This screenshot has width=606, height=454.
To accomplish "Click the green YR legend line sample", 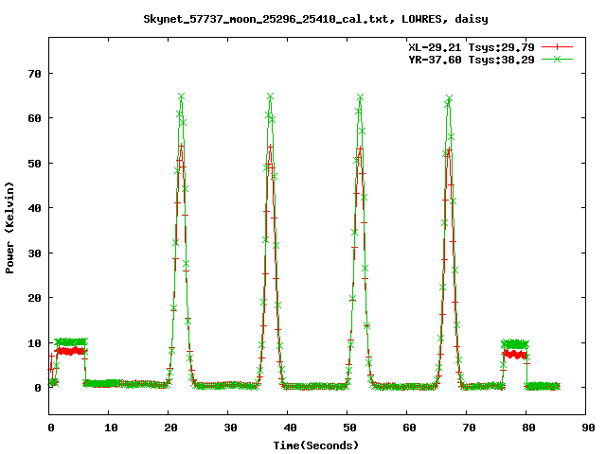I will (x=557, y=59).
